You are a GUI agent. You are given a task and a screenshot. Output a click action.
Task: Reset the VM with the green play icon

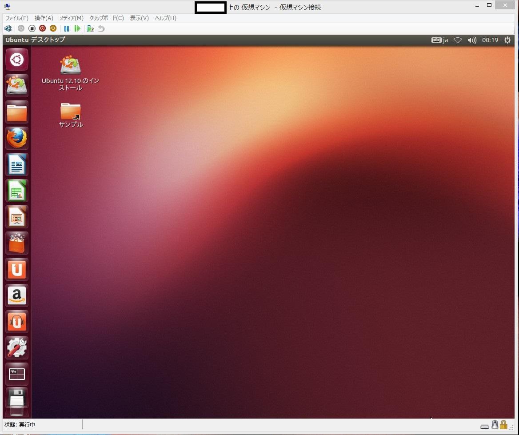coord(77,28)
